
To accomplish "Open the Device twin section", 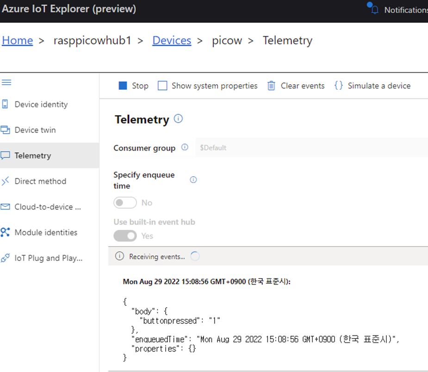I will point(35,130).
